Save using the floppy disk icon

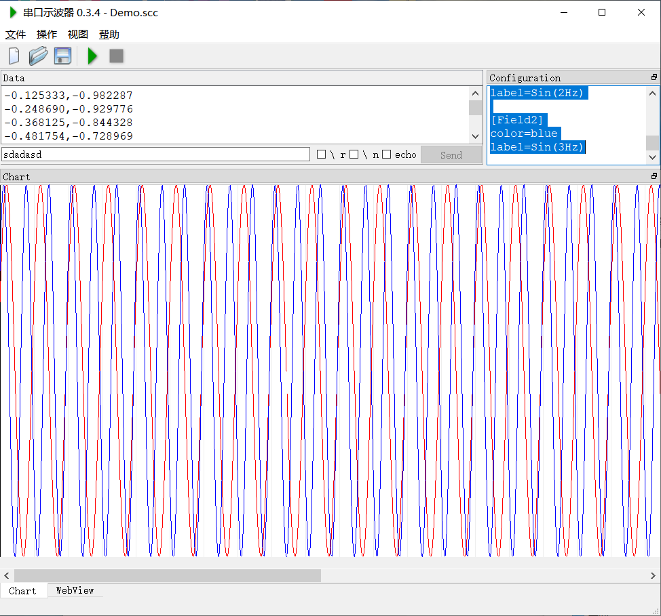[x=63, y=56]
